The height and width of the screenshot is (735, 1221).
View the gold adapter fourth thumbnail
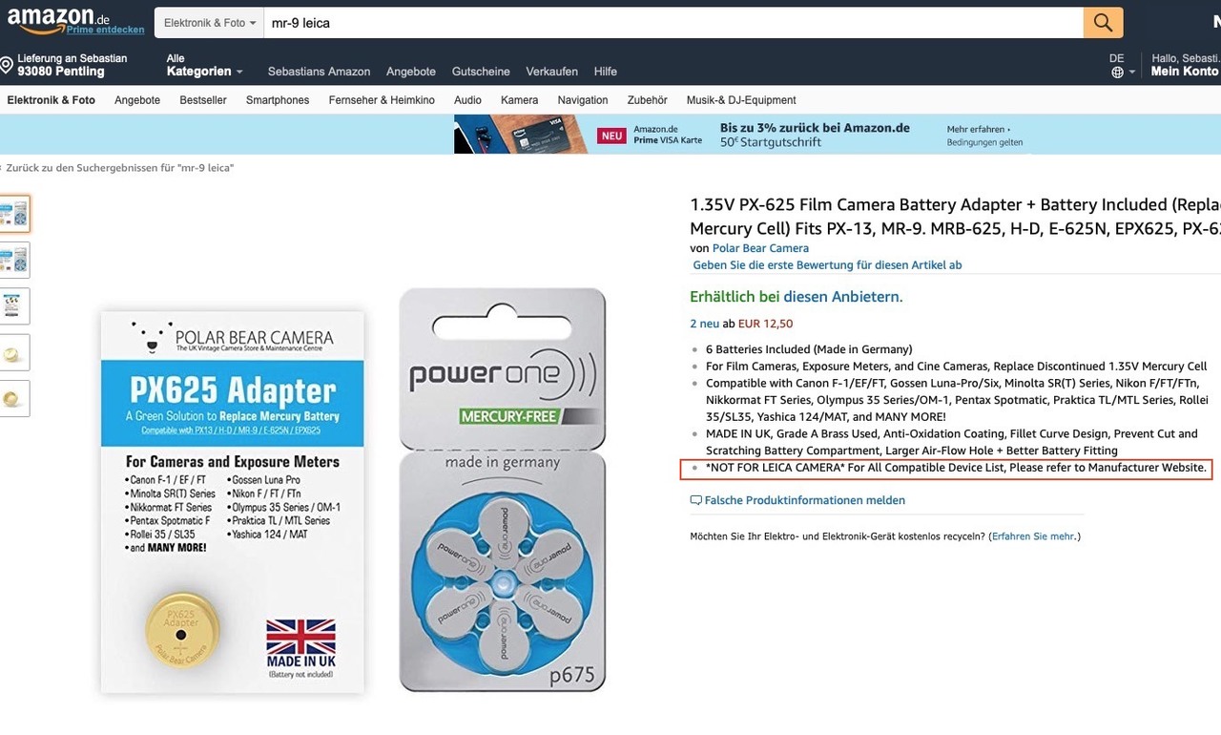[14, 352]
